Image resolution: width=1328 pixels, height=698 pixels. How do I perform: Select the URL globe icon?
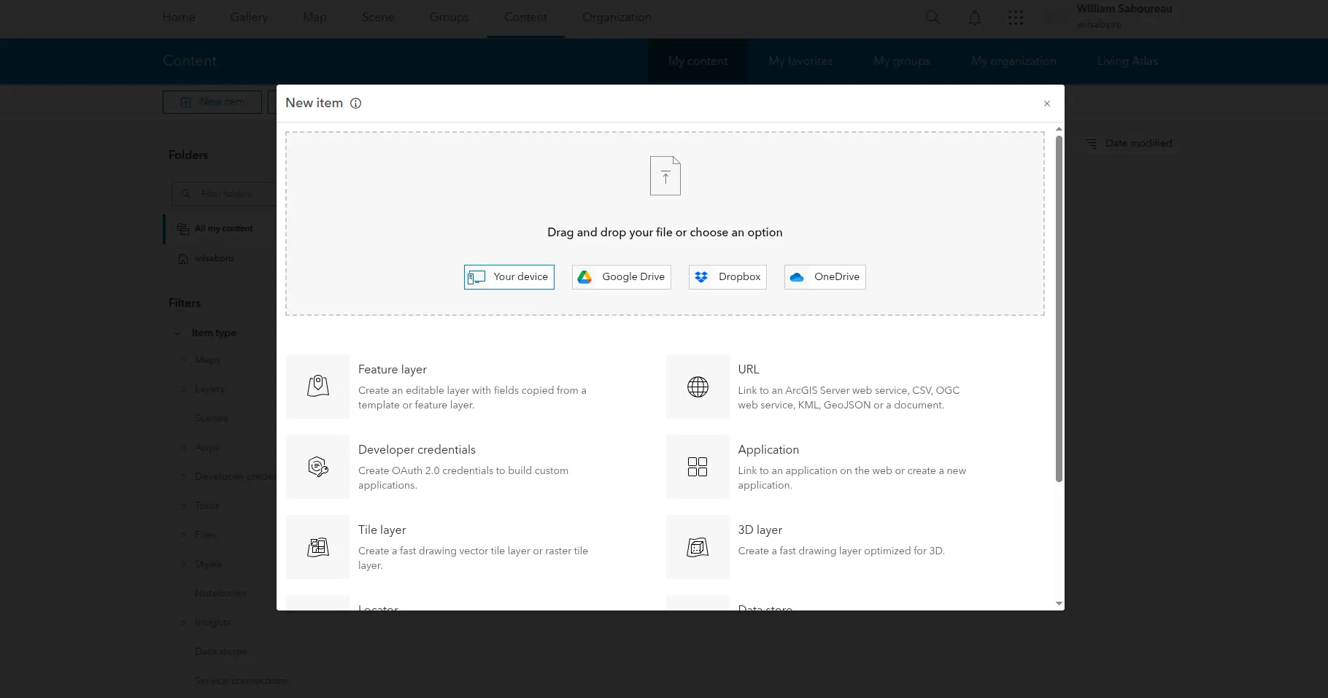pos(697,387)
